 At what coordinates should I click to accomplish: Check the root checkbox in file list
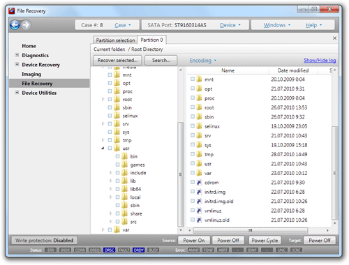coord(193,107)
